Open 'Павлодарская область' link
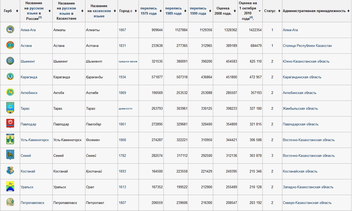Screen dimensions: 352x211 tap(301, 124)
